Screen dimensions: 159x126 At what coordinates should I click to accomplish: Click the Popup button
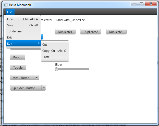coord(18,57)
